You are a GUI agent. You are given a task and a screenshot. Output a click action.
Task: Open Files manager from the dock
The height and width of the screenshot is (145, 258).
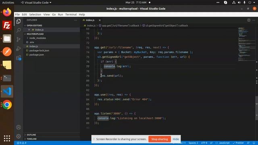pos(7,39)
